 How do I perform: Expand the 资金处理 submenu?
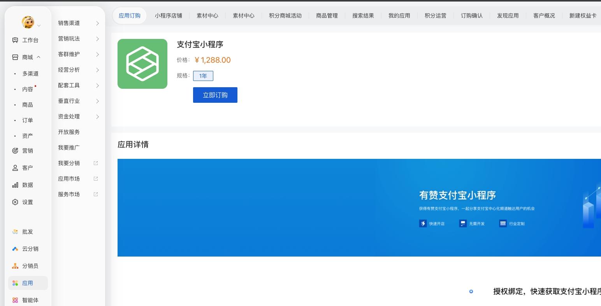tap(97, 117)
